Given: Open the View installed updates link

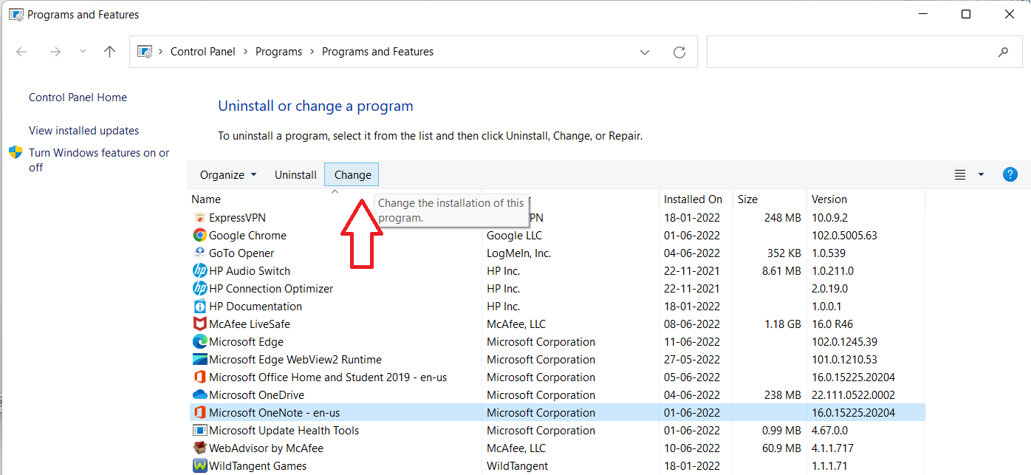Looking at the screenshot, I should 83,131.
